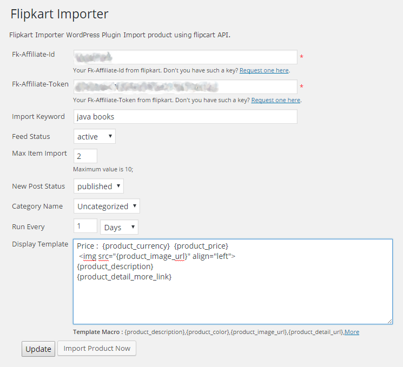
Task: Click the 'Import Keyword' field label
Action: pos(38,116)
